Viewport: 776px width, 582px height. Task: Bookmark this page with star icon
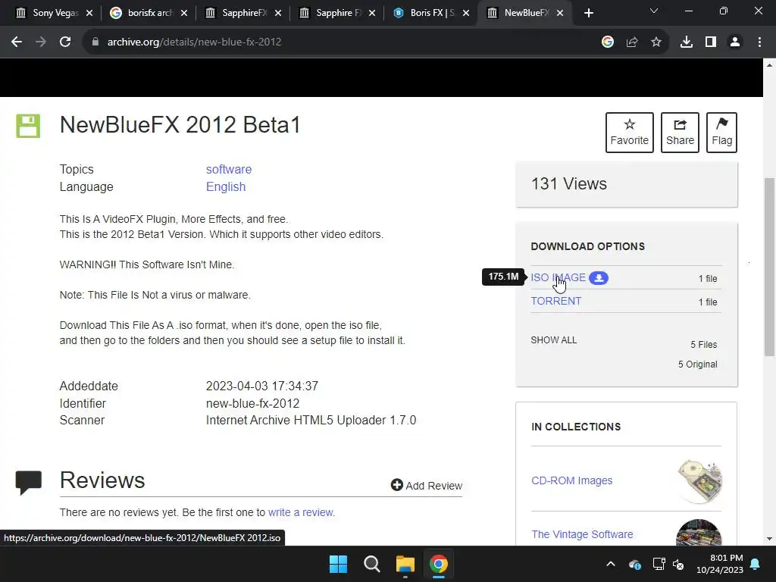[x=656, y=42]
